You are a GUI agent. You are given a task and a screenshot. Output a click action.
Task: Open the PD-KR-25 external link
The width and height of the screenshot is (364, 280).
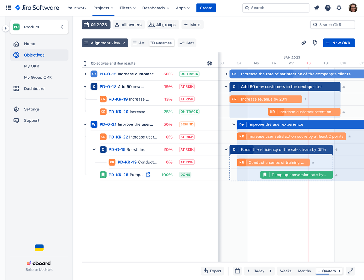147,175
